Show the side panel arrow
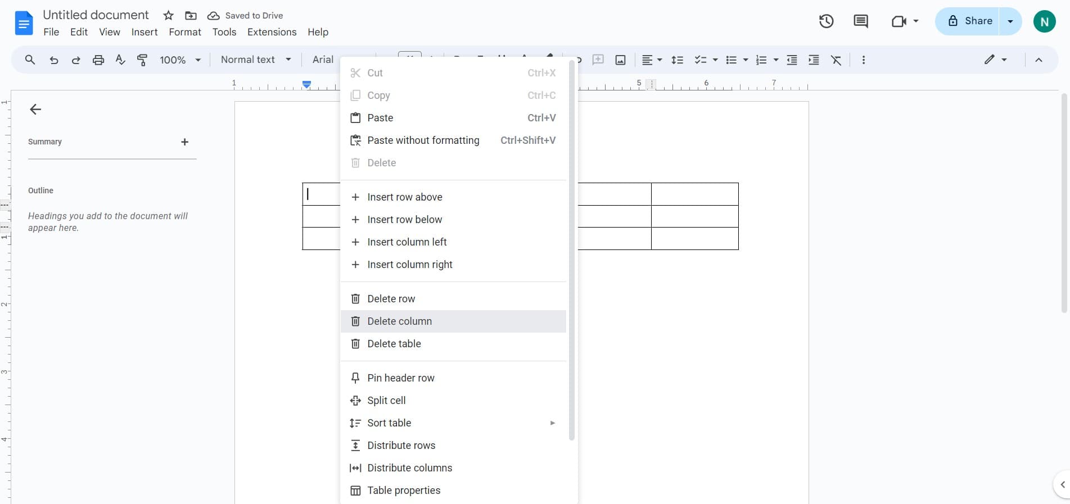Screen dimensions: 1070x504 pyautogui.click(x=1062, y=484)
